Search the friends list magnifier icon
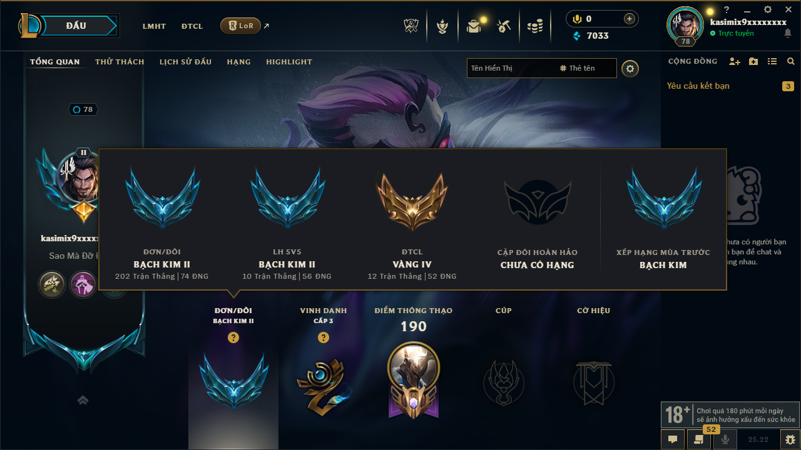Image resolution: width=801 pixels, height=450 pixels. 791,61
